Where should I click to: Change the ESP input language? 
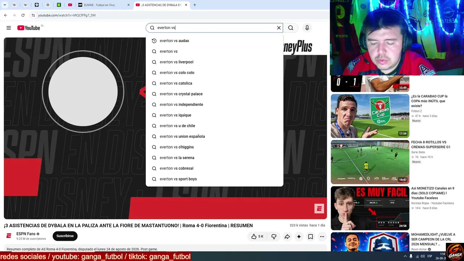point(430,256)
